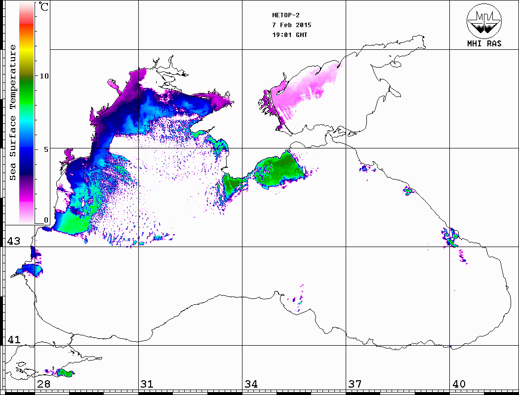The width and height of the screenshot is (519, 395).
Task: Click the '5' tick on the color scale
Action: pyautogui.click(x=45, y=149)
